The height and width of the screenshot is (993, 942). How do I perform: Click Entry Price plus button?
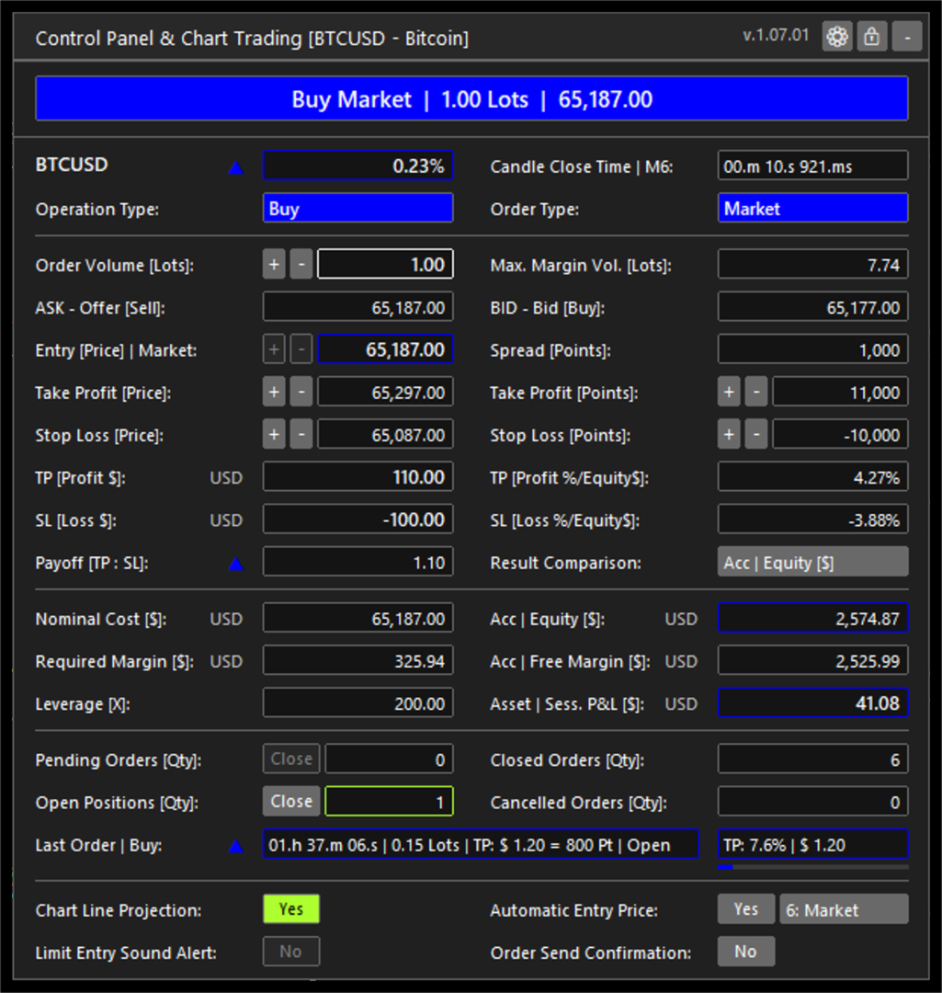(x=274, y=349)
